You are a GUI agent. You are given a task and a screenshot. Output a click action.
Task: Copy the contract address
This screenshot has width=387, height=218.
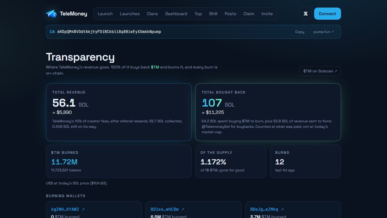tap(300, 32)
